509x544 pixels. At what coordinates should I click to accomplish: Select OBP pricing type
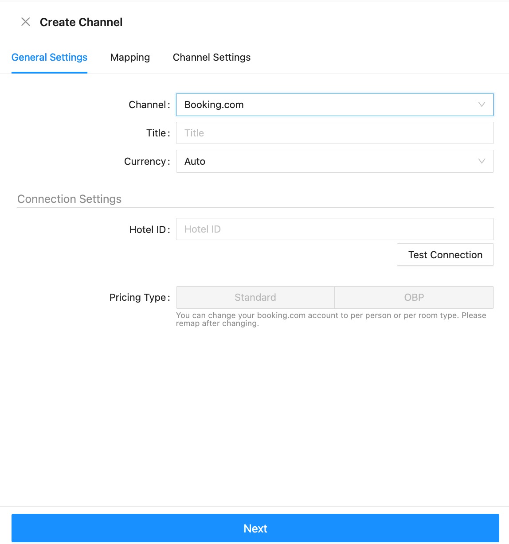[414, 297]
